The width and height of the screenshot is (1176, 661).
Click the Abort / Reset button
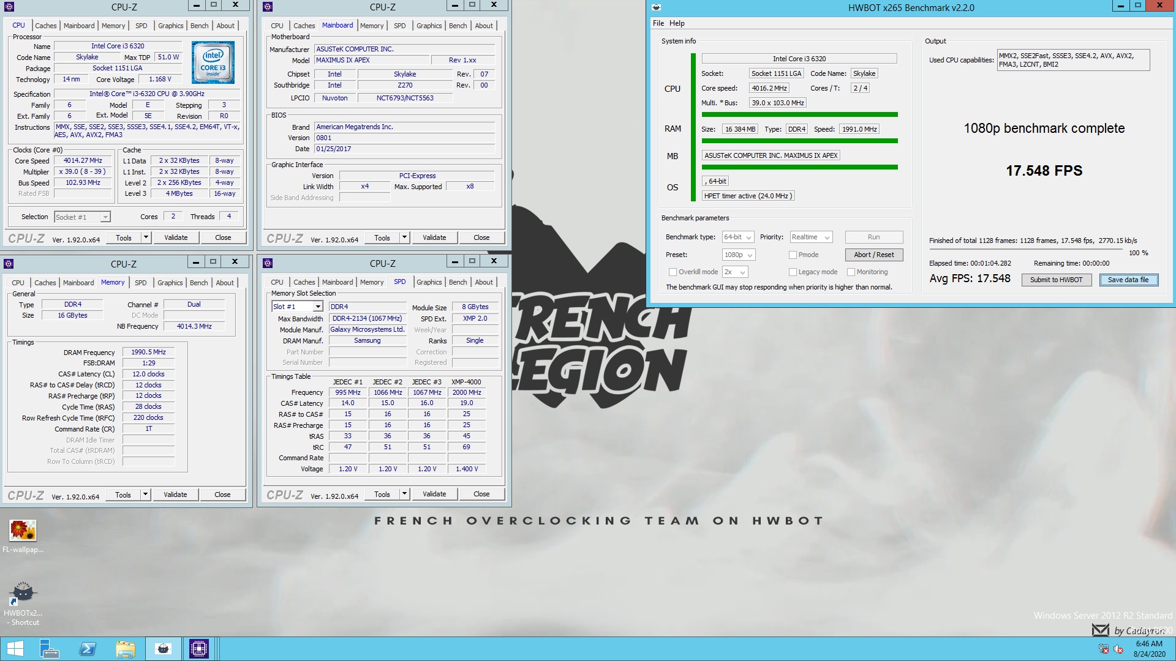coord(874,255)
